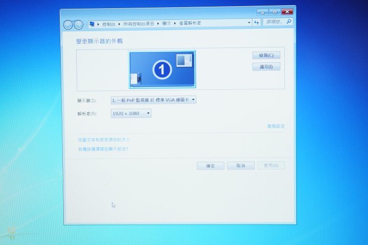Viewport: 368px width, 245px height.
Task: Click the magnifier search icon
Action: [289, 21]
